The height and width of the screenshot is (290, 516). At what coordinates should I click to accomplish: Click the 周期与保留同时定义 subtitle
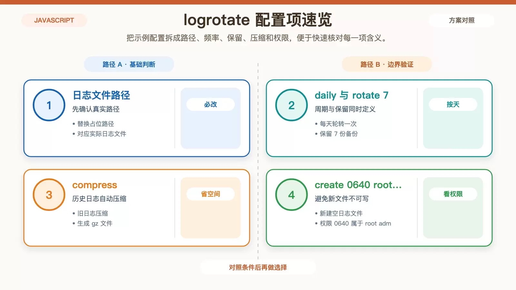click(345, 109)
